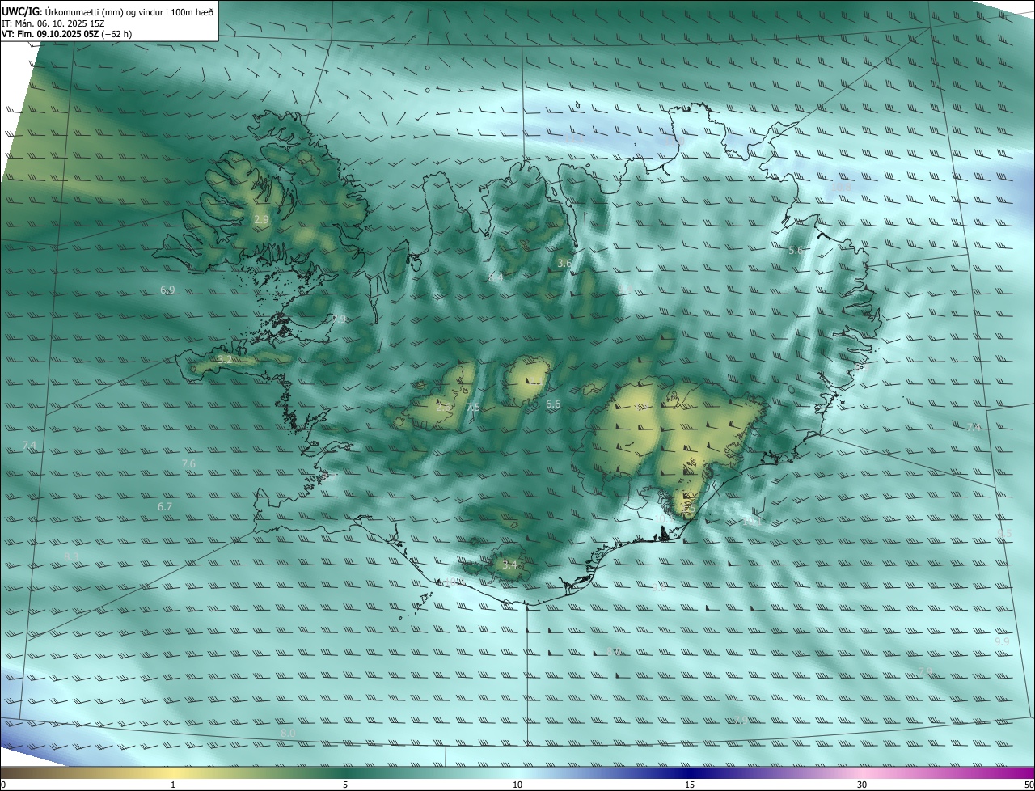The image size is (1035, 791).
Task: Click the 50 tick label on colour scale
Action: click(x=1029, y=785)
